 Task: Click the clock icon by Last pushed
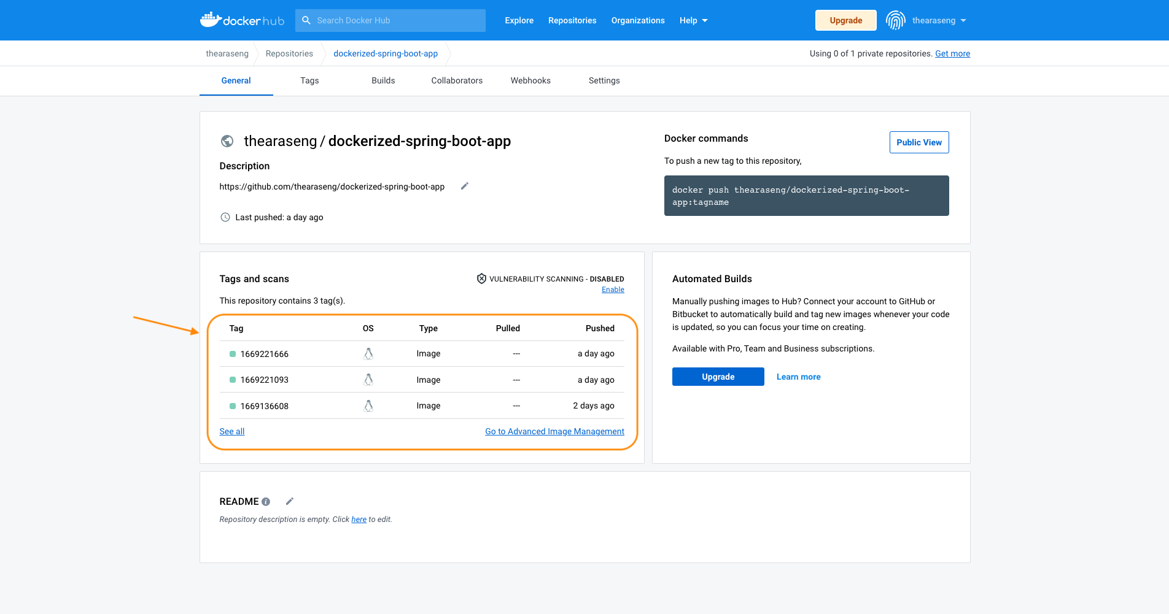(225, 217)
